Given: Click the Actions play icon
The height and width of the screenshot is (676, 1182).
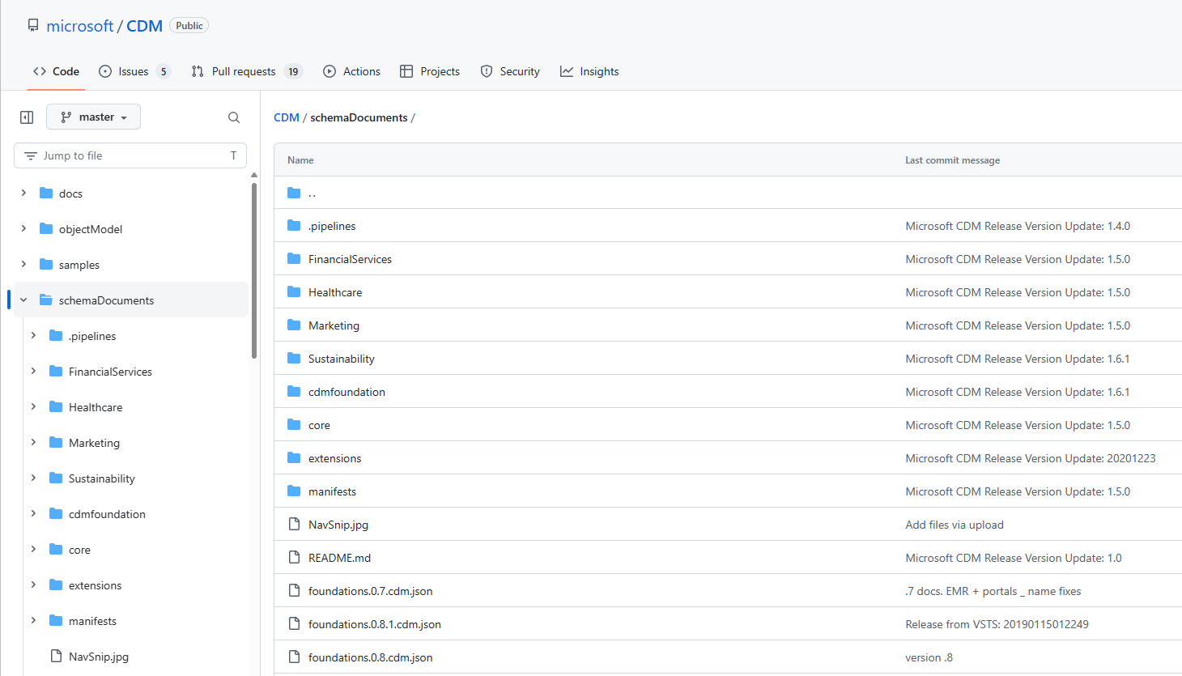Looking at the screenshot, I should click(330, 71).
